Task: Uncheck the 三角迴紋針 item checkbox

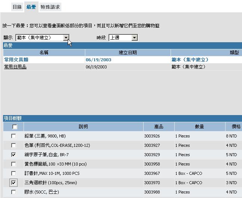Action: pyautogui.click(x=14, y=183)
